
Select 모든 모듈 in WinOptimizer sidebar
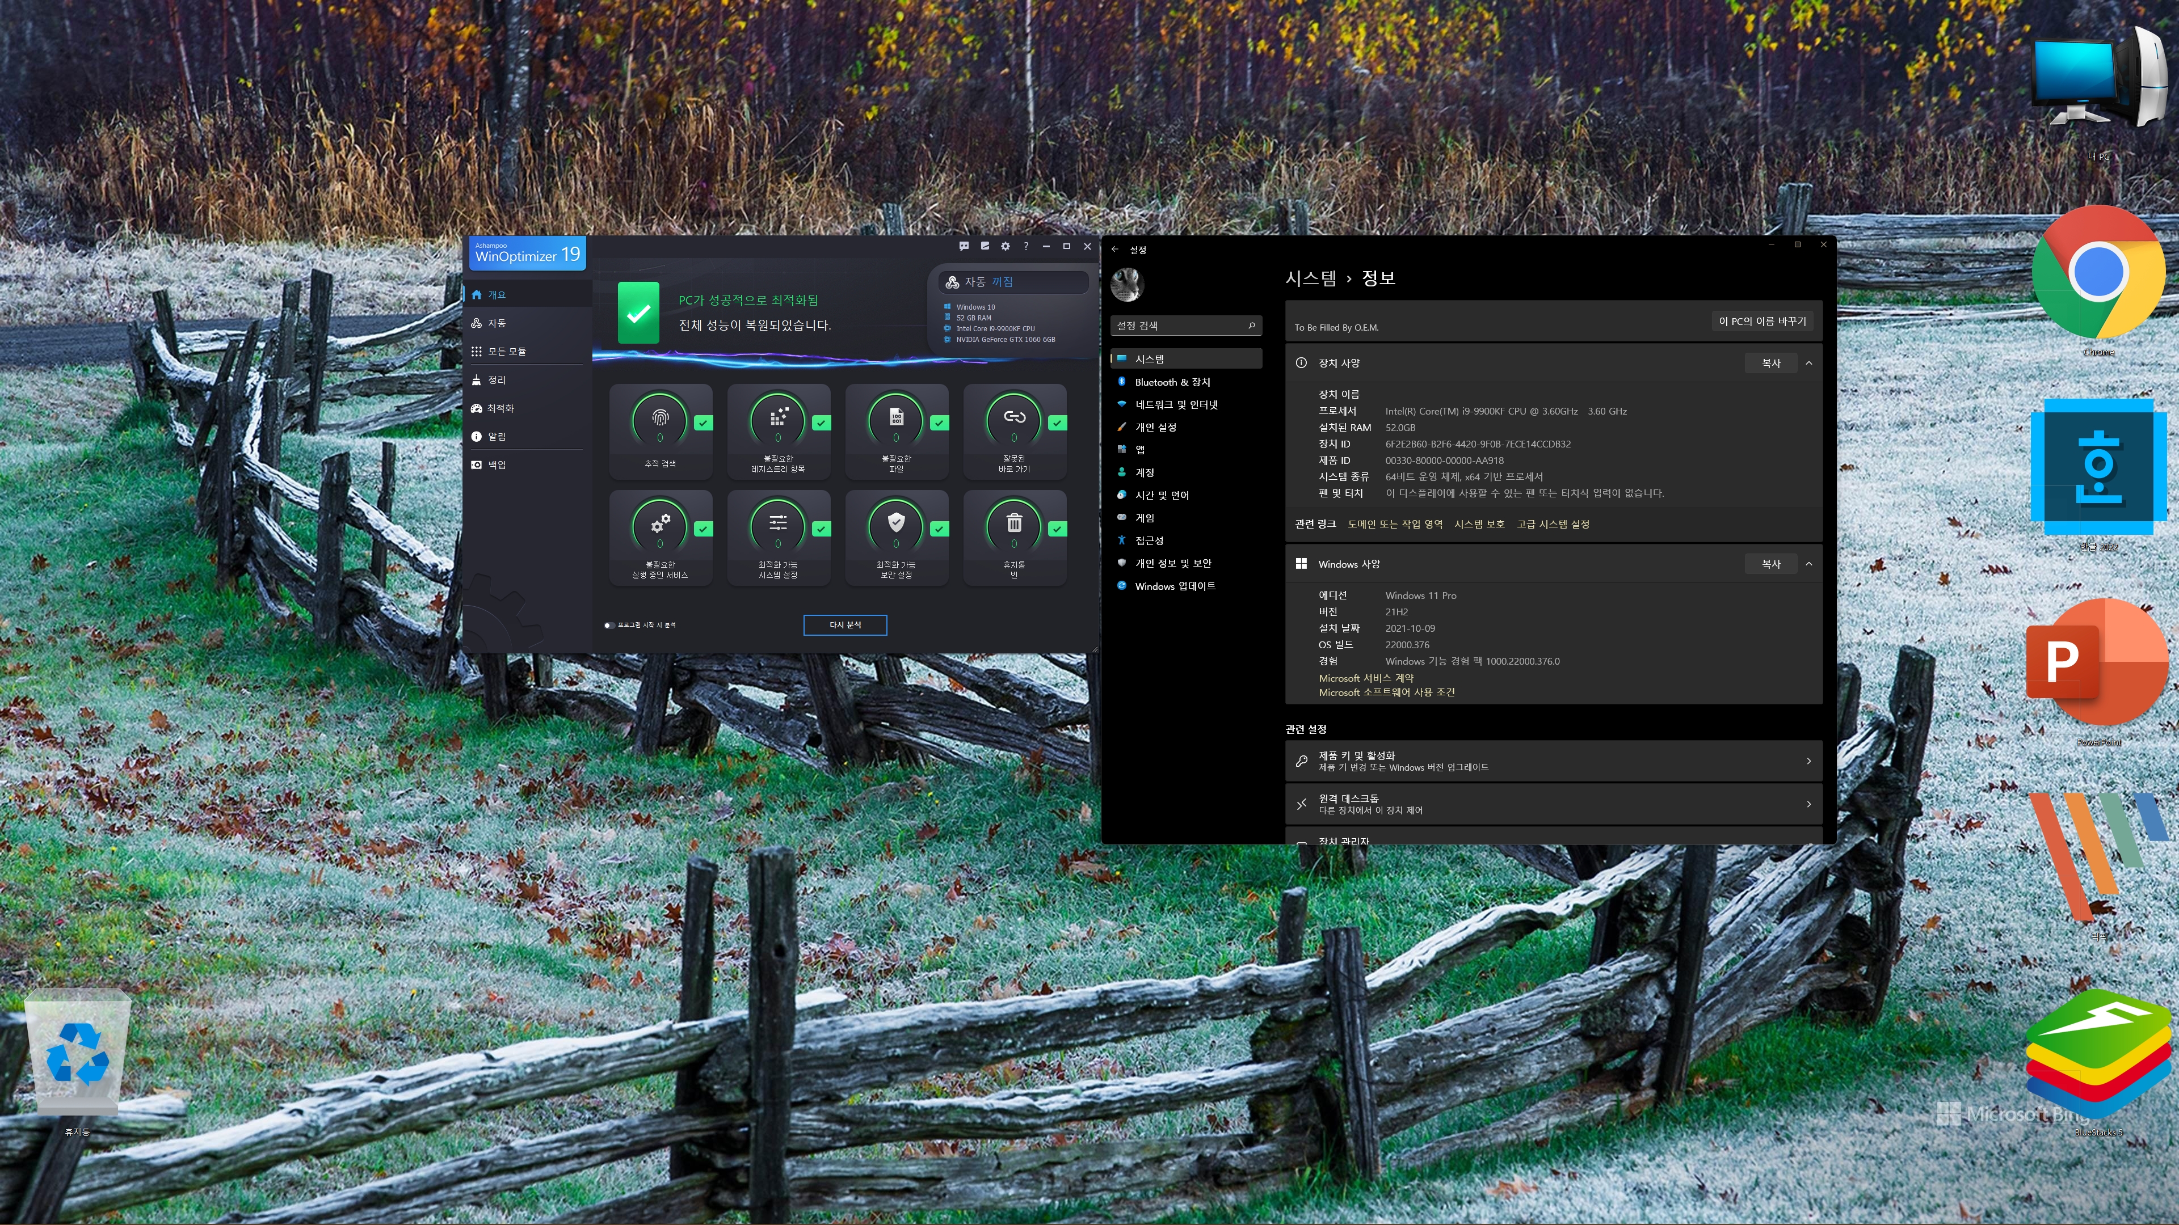[x=527, y=352]
